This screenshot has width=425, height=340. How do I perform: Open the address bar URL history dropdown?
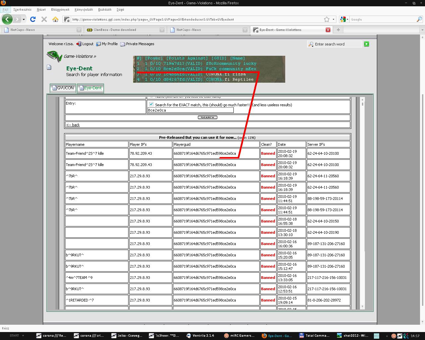coord(333,19)
